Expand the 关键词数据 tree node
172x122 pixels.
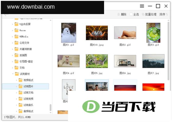click(x=13, y=49)
